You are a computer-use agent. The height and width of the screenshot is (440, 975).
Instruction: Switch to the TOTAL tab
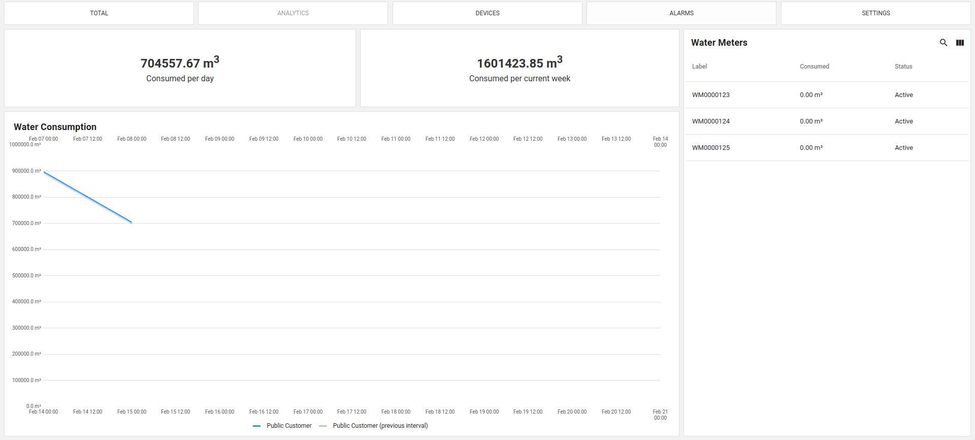point(99,13)
